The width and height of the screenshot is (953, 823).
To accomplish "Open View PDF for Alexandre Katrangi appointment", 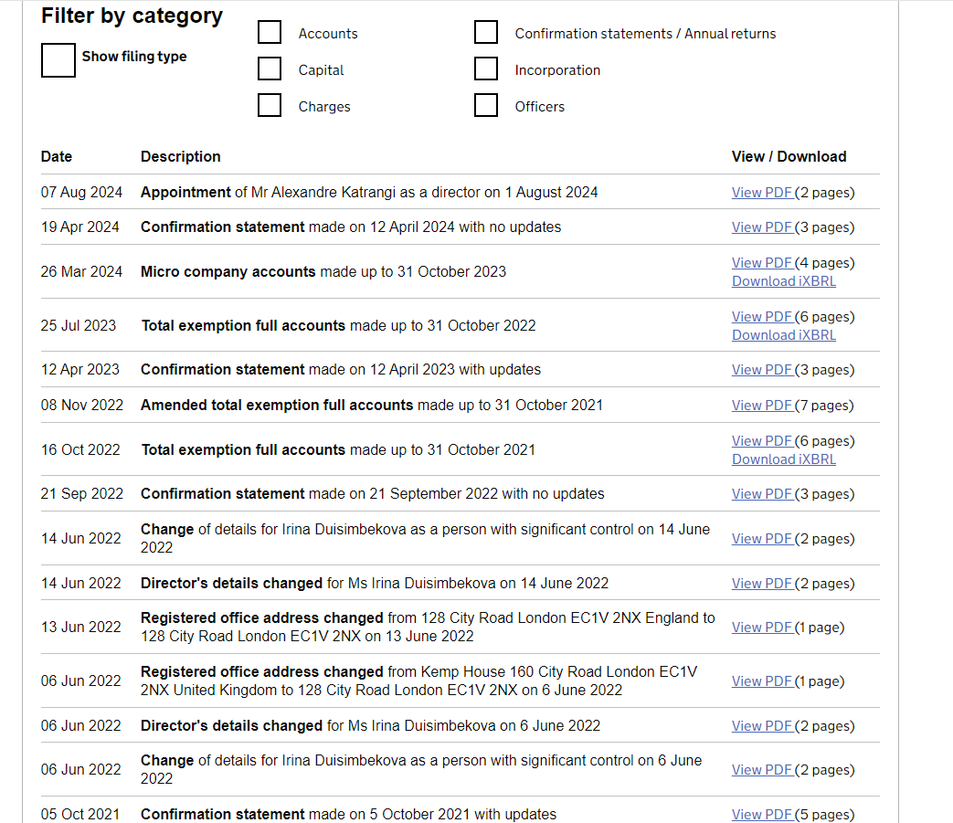I will point(762,193).
